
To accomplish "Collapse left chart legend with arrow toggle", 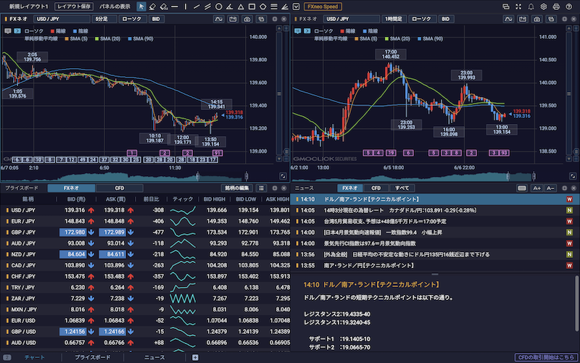I will pyautogui.click(x=17, y=31).
